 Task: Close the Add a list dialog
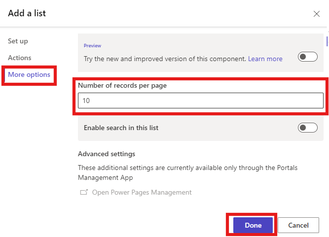click(x=317, y=14)
